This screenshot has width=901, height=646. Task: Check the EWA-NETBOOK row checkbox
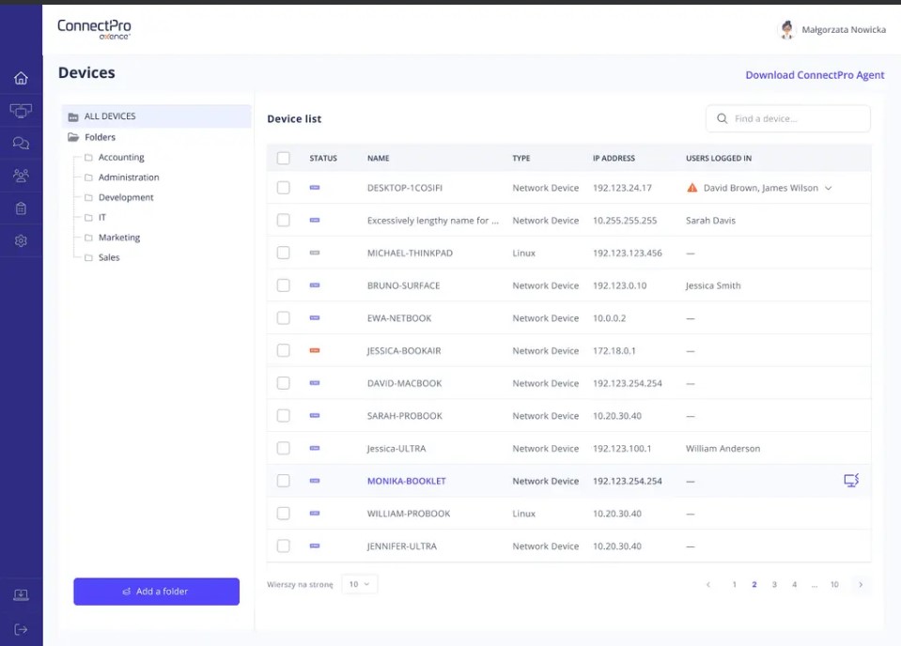tap(284, 317)
